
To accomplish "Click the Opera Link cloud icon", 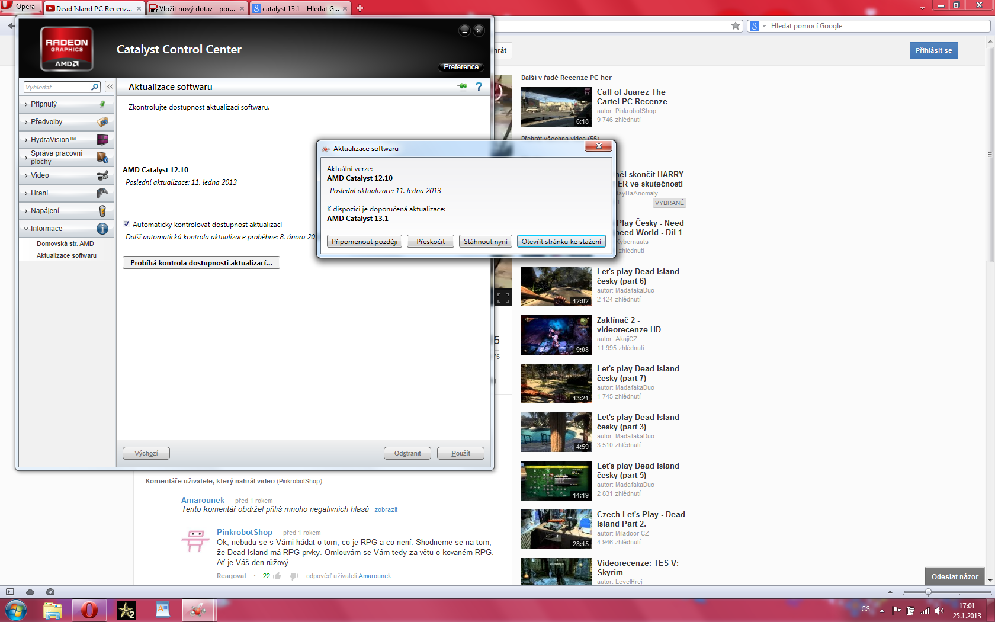I will [x=30, y=592].
